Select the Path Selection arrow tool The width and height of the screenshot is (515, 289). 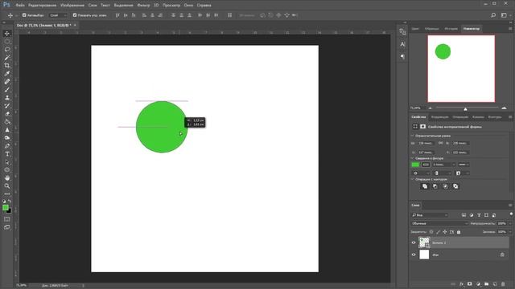click(7, 162)
